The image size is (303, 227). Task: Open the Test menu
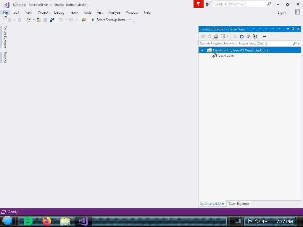point(100,12)
